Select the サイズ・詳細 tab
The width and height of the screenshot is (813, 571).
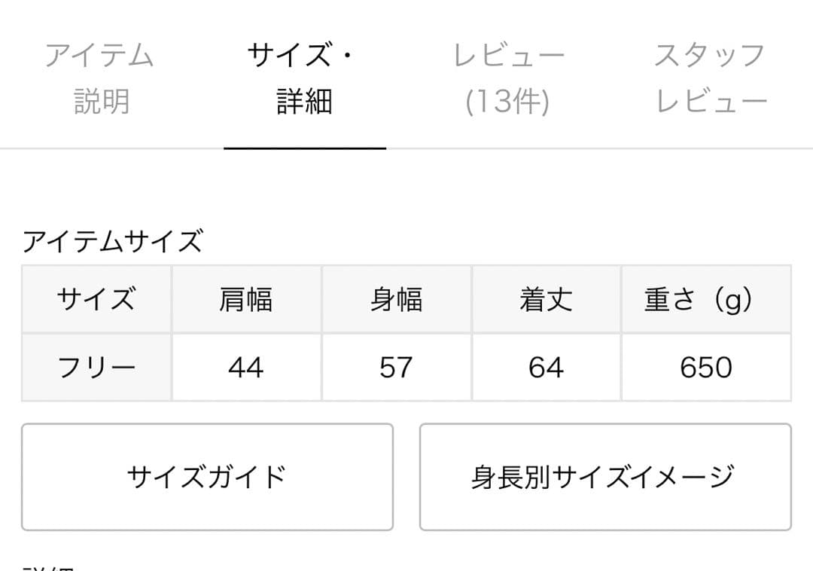(304, 78)
